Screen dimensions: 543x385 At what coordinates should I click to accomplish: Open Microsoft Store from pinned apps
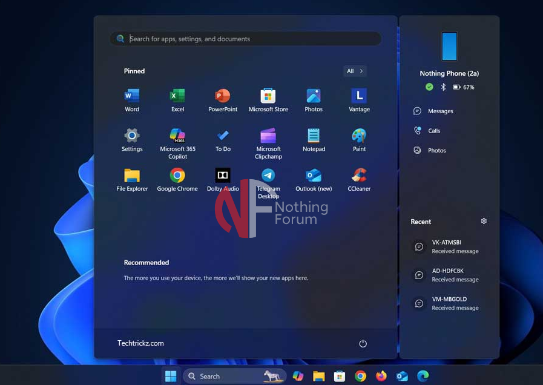268,100
